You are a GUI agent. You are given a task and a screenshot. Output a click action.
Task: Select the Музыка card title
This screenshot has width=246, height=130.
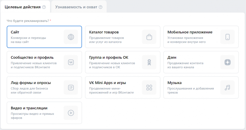coord(174,83)
